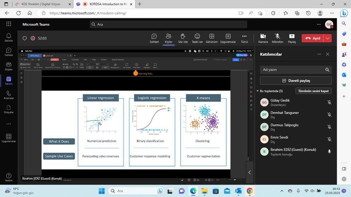Click the Ad yazın search field

296,70
